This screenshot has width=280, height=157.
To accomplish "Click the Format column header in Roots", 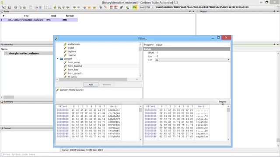I will [x=70, y=16].
